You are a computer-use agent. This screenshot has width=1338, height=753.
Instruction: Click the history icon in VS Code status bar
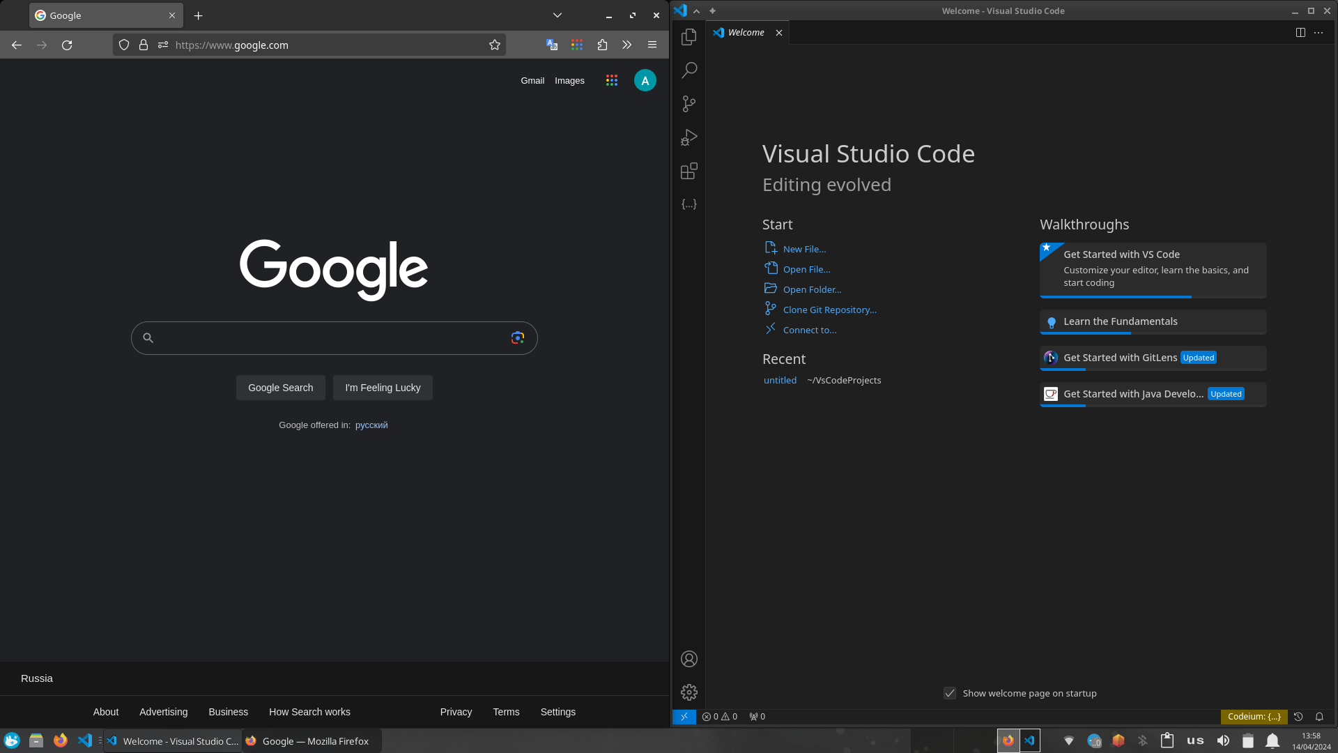pos(1298,717)
